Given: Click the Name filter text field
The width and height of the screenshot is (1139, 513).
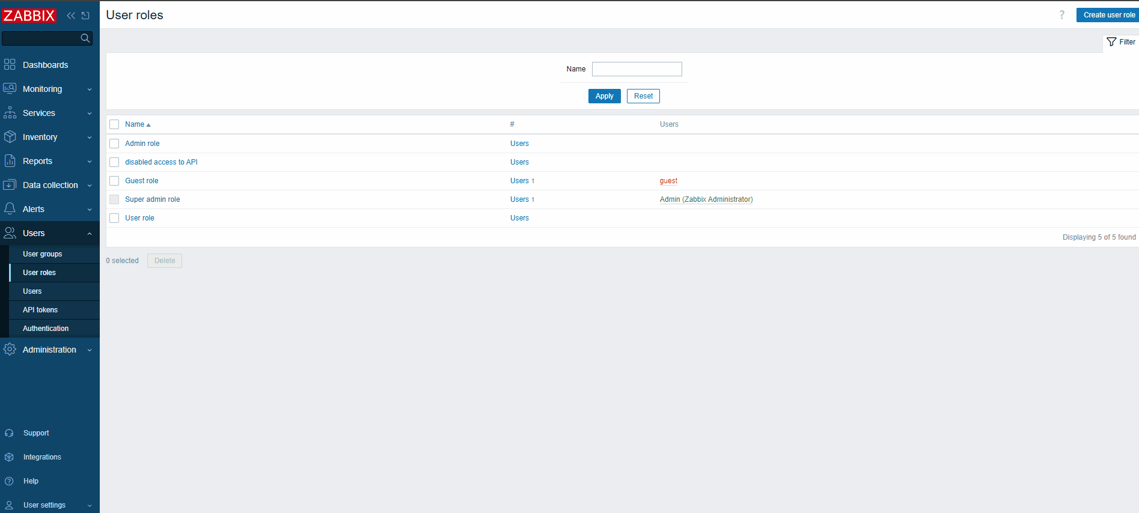Looking at the screenshot, I should coord(637,69).
